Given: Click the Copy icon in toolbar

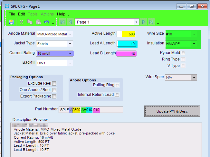Looking at the screenshot, I should coord(30,22).
